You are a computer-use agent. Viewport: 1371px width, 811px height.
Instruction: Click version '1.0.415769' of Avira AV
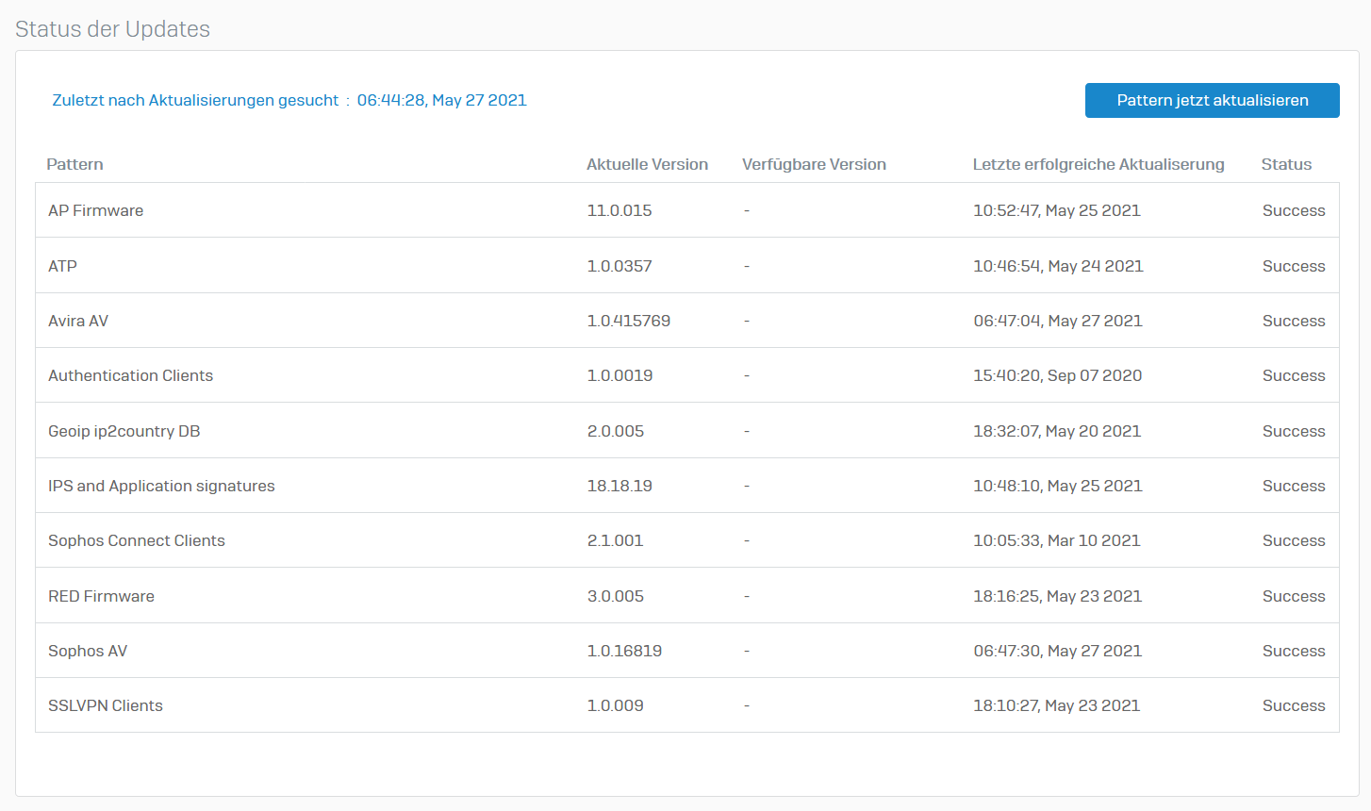pyautogui.click(x=629, y=321)
